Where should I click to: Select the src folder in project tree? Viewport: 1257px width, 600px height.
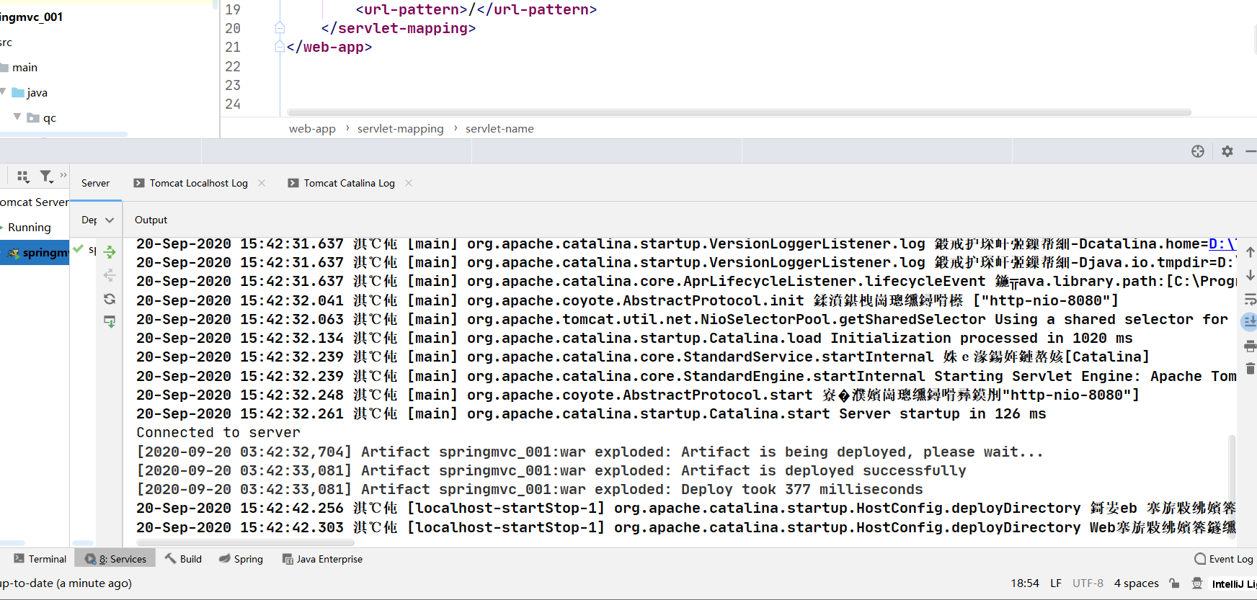[6, 42]
